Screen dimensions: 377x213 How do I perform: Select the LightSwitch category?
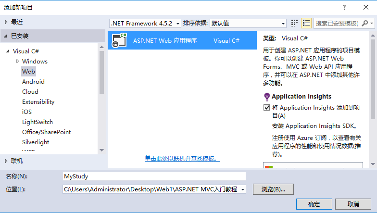(38, 122)
